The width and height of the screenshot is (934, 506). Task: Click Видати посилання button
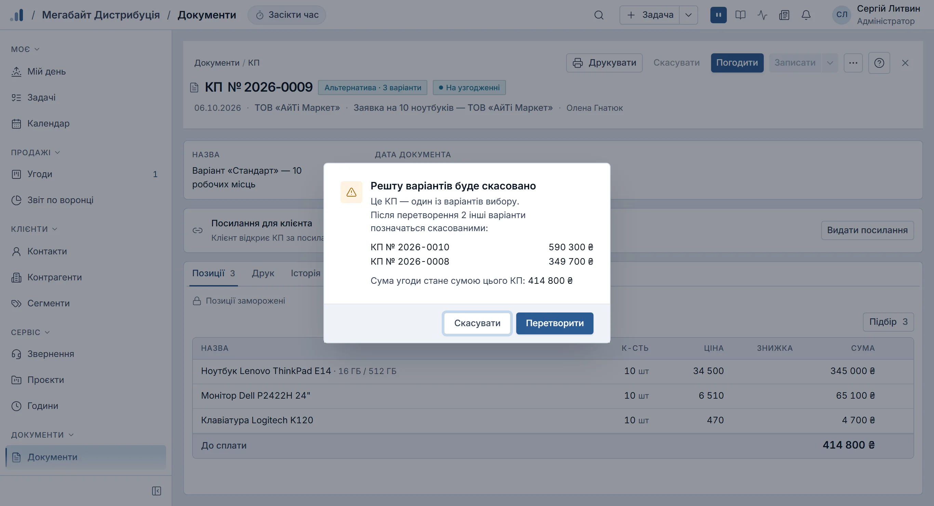[x=867, y=230]
